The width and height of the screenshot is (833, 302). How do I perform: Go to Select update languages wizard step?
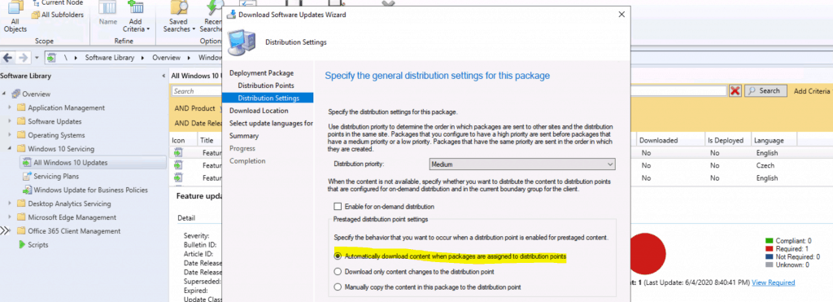click(271, 124)
